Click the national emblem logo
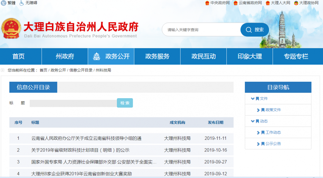Image resolution: width=323 pixels, height=178 pixels. point(11,28)
